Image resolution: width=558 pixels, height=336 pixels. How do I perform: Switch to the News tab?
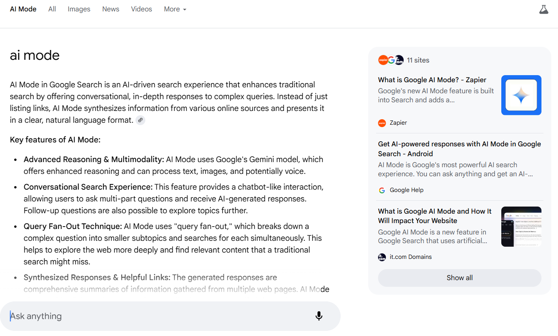pos(111,9)
